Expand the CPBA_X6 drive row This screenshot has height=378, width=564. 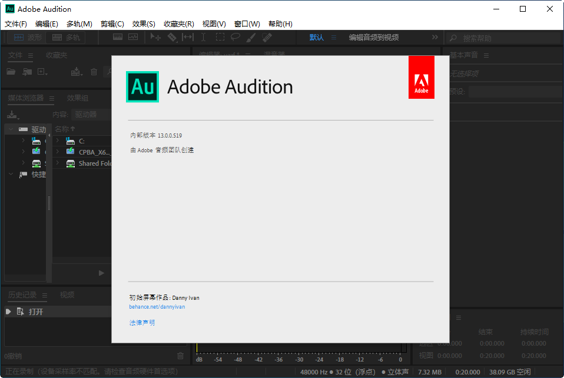[x=58, y=152]
